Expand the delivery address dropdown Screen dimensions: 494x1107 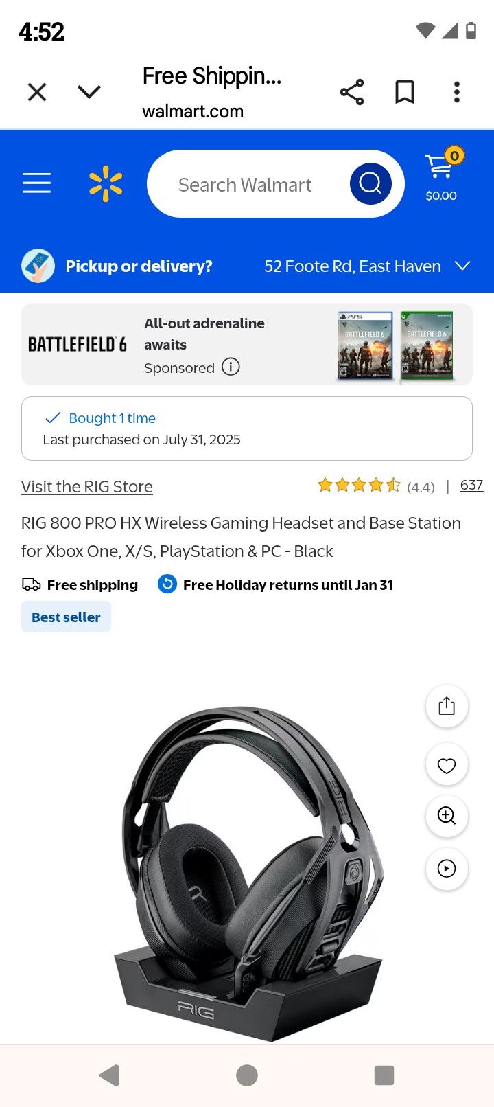462,266
